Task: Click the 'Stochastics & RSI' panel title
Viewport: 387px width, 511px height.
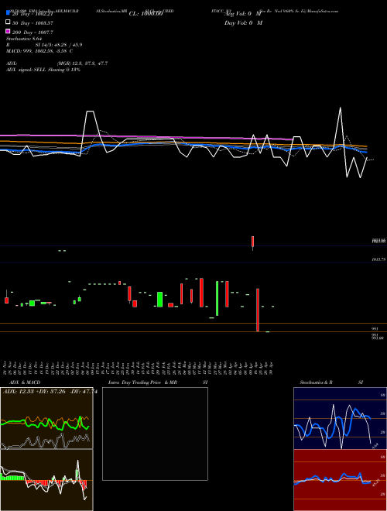Action: point(331,382)
